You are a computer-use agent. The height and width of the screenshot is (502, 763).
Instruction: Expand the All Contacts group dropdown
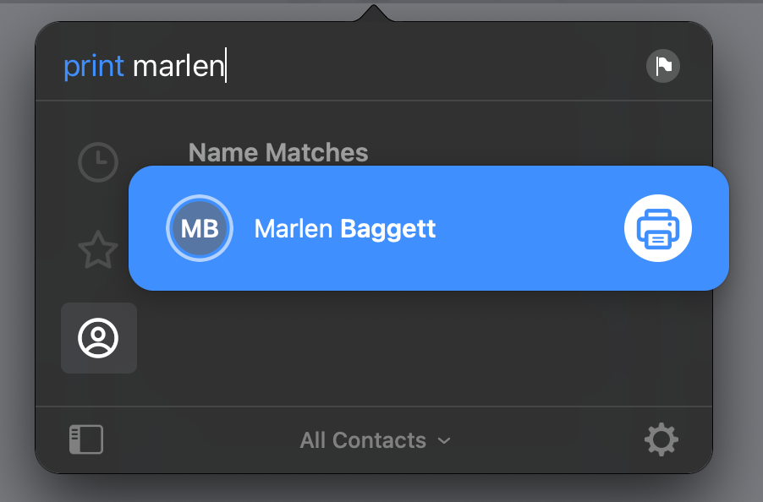pyautogui.click(x=376, y=441)
